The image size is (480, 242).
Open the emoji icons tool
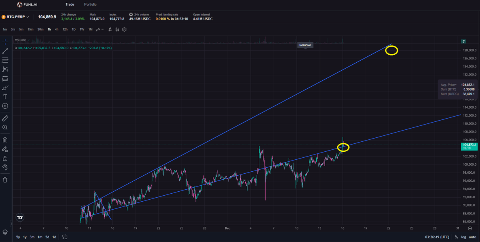[x=5, y=106]
